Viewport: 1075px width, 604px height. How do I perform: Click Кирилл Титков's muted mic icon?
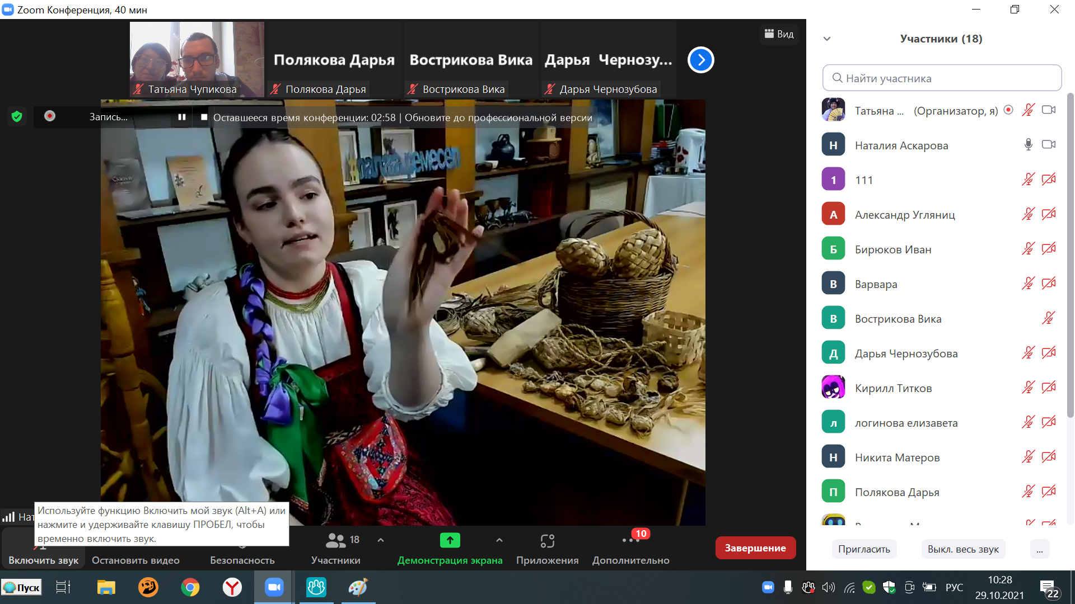click(1028, 388)
